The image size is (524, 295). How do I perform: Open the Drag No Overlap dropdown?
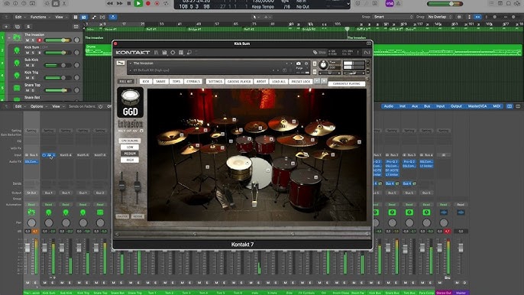click(x=438, y=17)
